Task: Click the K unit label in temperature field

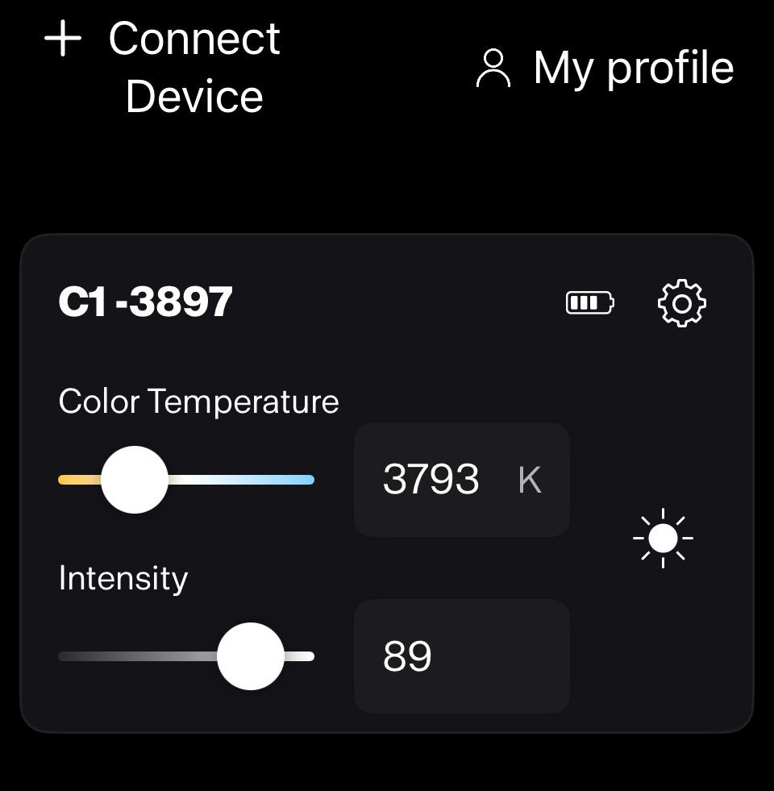Action: click(530, 480)
